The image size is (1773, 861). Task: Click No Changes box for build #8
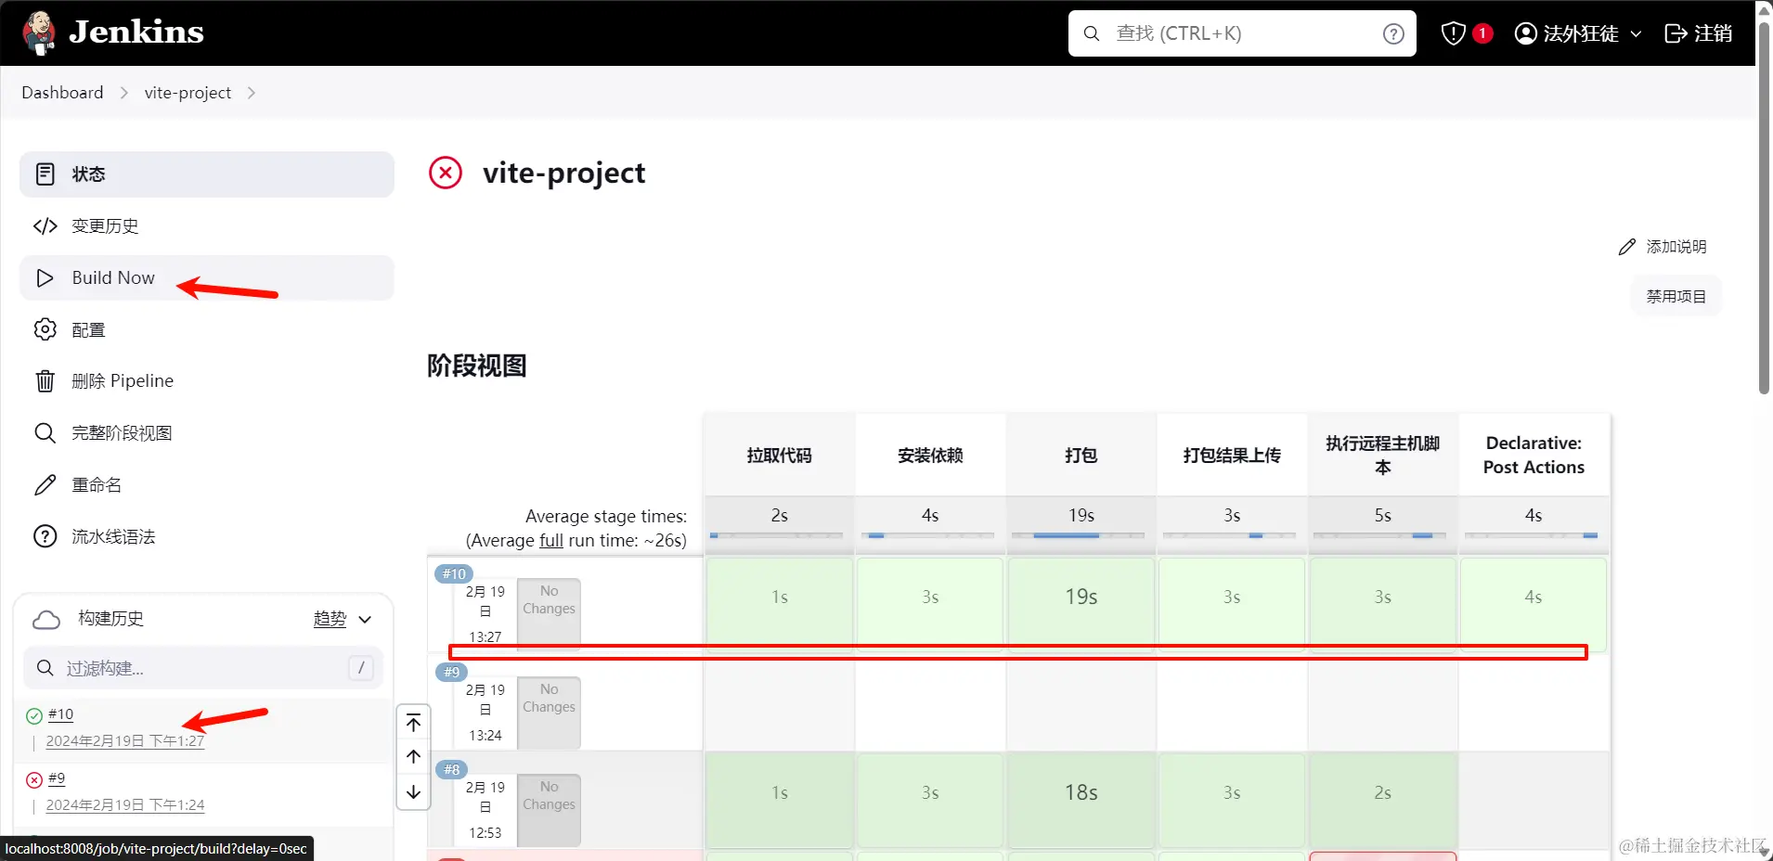(549, 809)
